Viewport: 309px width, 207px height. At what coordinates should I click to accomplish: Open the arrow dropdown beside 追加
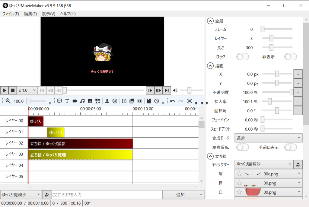(x=201, y=195)
